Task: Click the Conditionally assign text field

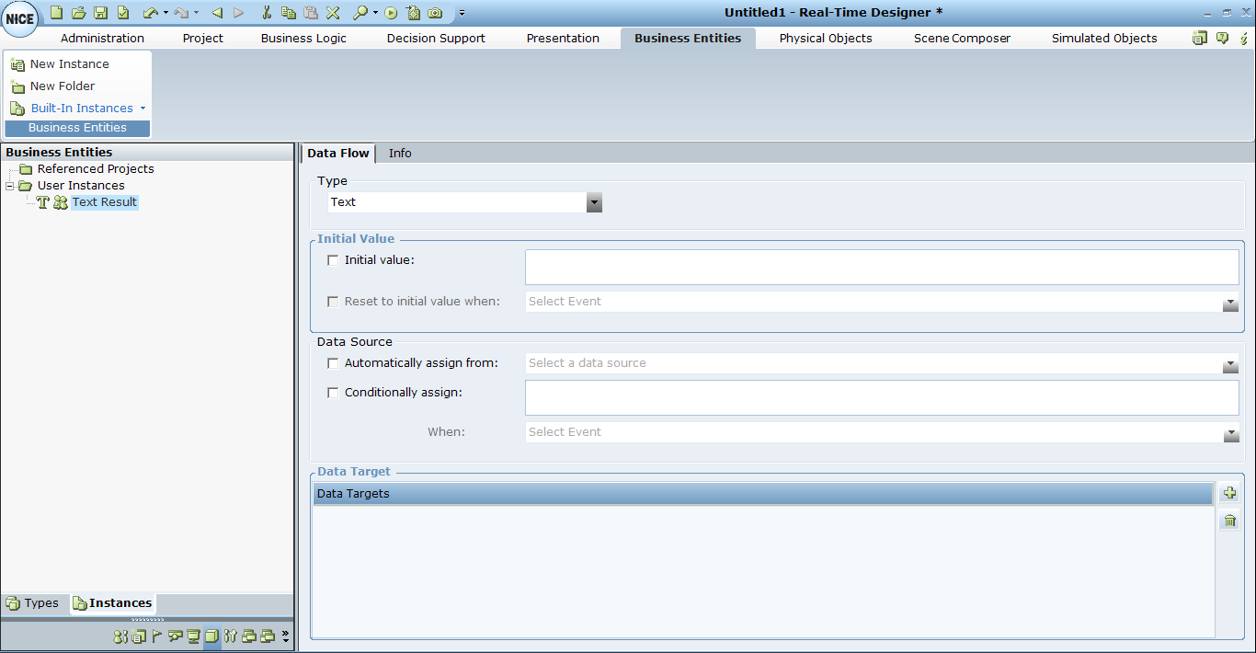Action: (x=881, y=398)
